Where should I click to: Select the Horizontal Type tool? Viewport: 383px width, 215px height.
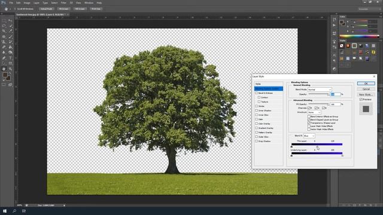(10, 58)
